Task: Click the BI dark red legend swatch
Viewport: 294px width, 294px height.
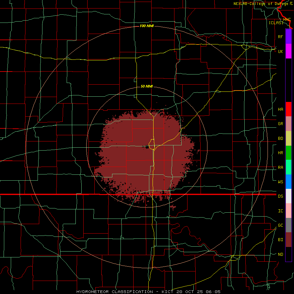Action: [x=288, y=240]
